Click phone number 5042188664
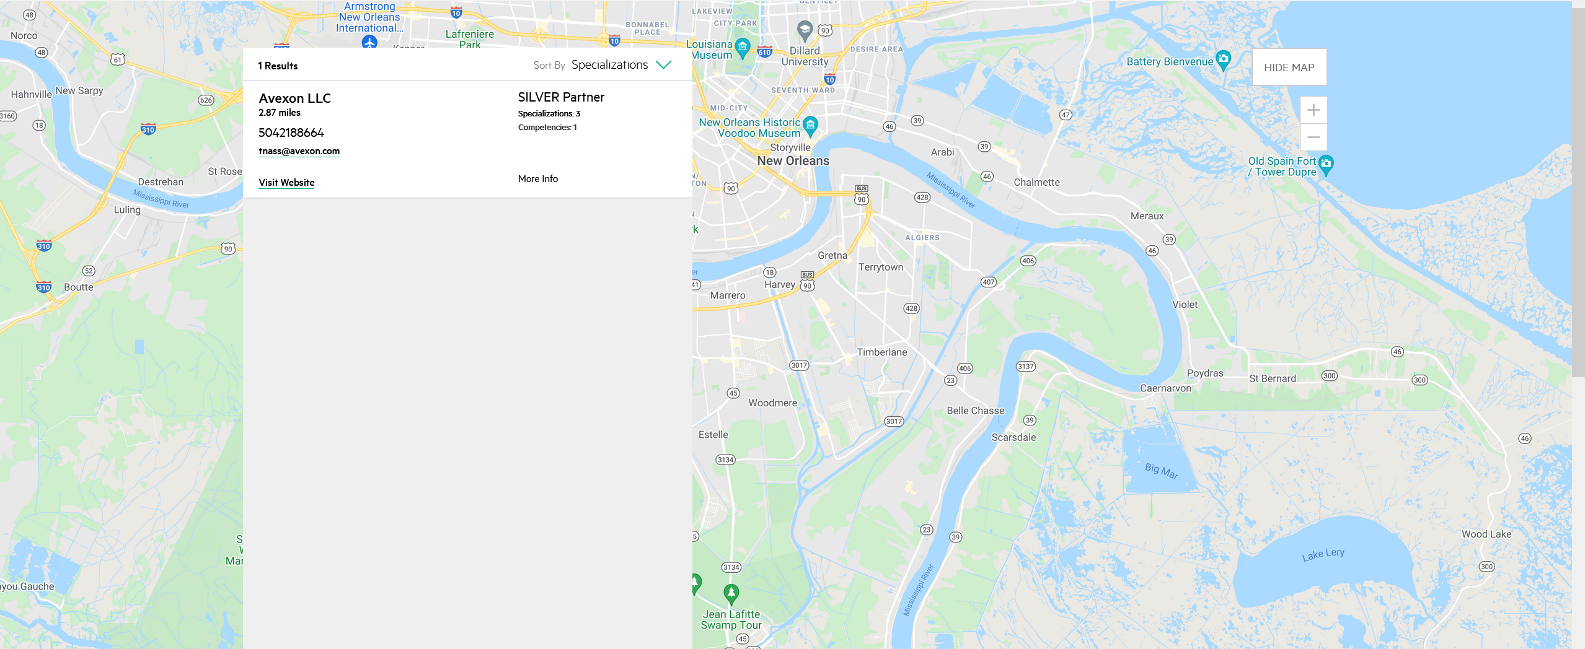Viewport: 1585px width, 649px height. coord(291,133)
